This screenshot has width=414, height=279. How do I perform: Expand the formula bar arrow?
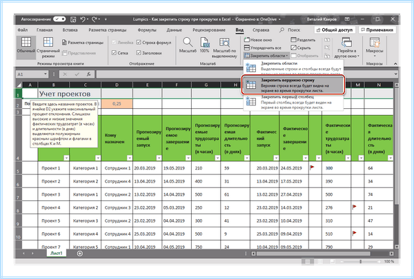395,74
